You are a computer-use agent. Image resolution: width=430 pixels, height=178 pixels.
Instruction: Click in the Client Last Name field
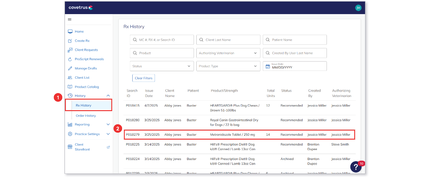point(228,40)
